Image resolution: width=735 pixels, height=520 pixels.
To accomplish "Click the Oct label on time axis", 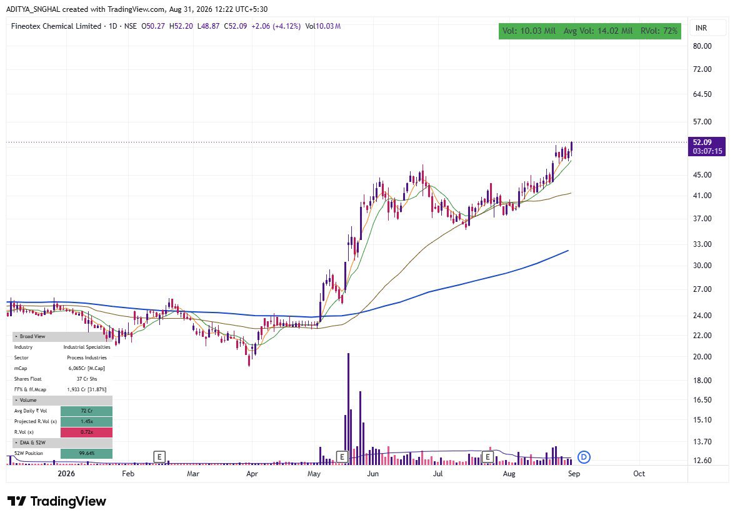I will (639, 474).
